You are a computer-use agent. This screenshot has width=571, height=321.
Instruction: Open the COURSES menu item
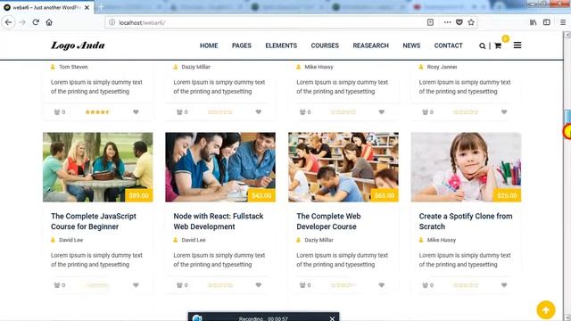325,45
